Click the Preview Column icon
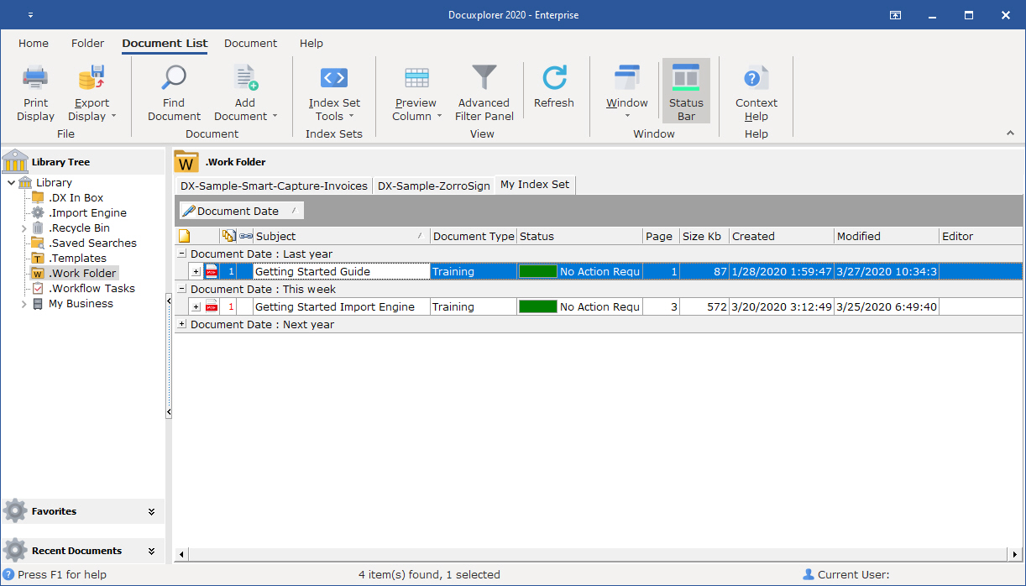Screen dimensions: 1026x586 pos(416,78)
